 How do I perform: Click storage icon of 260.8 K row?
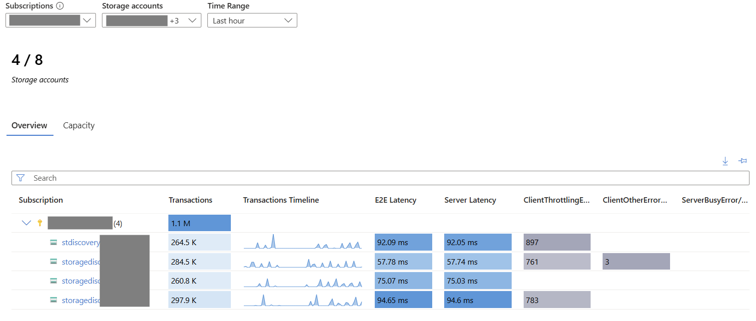click(x=53, y=281)
